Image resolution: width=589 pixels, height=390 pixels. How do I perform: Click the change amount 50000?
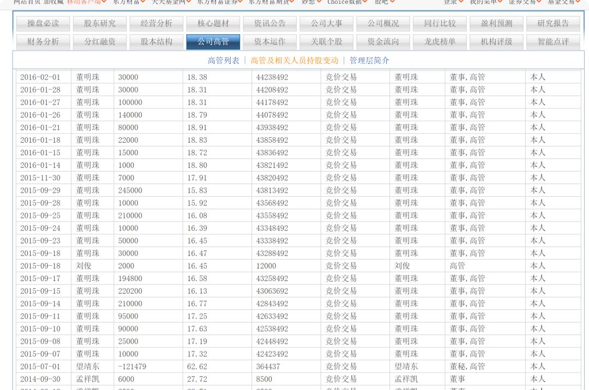point(128,241)
